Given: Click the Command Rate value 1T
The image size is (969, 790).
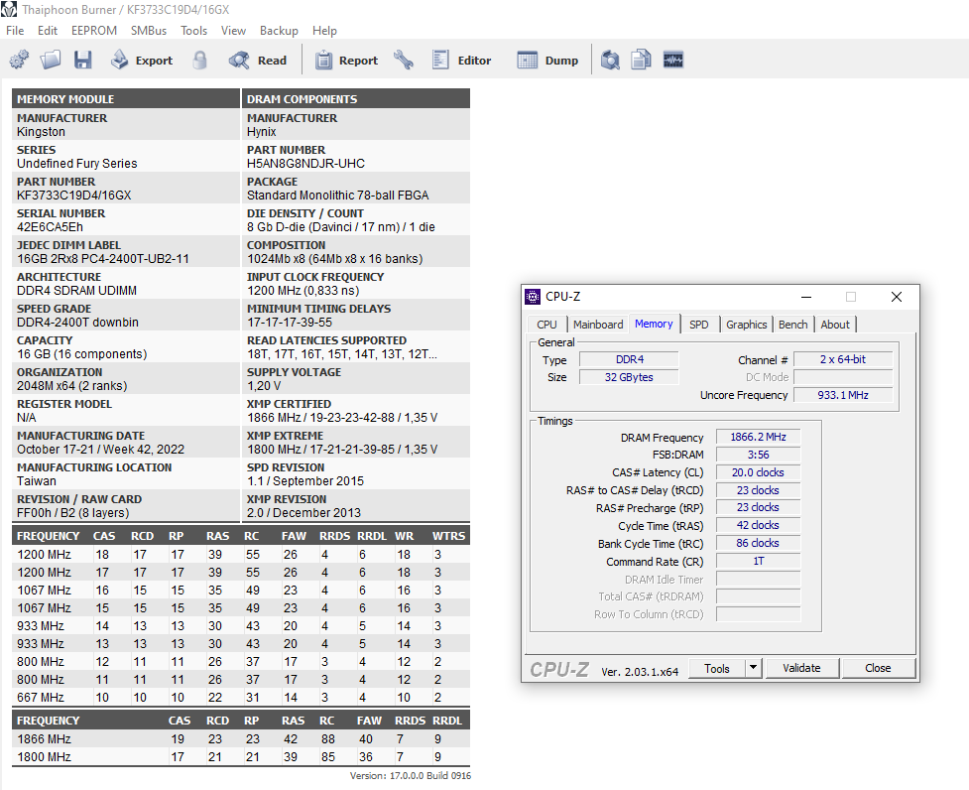Looking at the screenshot, I should (759, 562).
